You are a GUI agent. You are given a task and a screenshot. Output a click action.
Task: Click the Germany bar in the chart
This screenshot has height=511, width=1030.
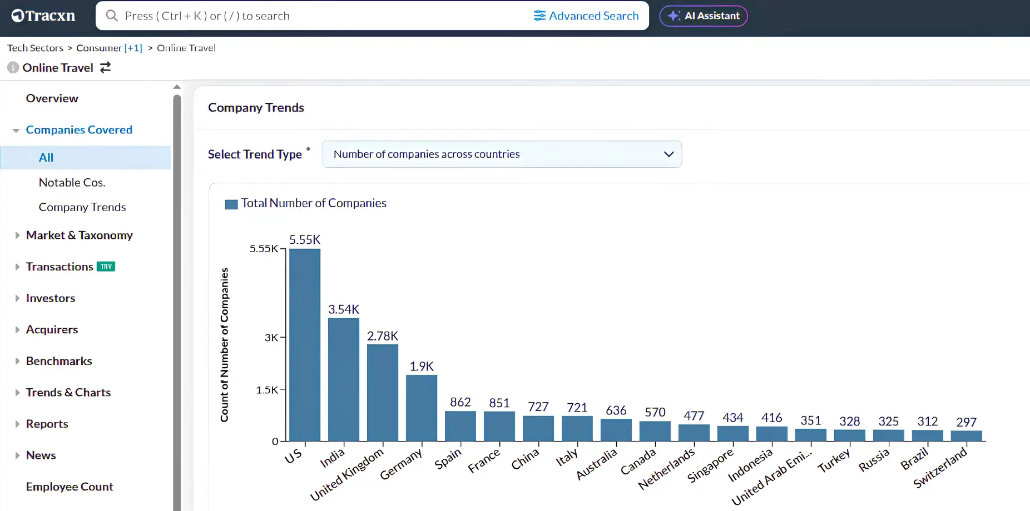[x=422, y=408]
